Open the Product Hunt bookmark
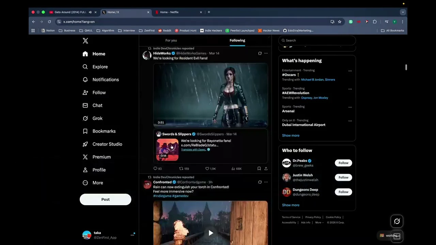This screenshot has width=436, height=245. click(186, 31)
